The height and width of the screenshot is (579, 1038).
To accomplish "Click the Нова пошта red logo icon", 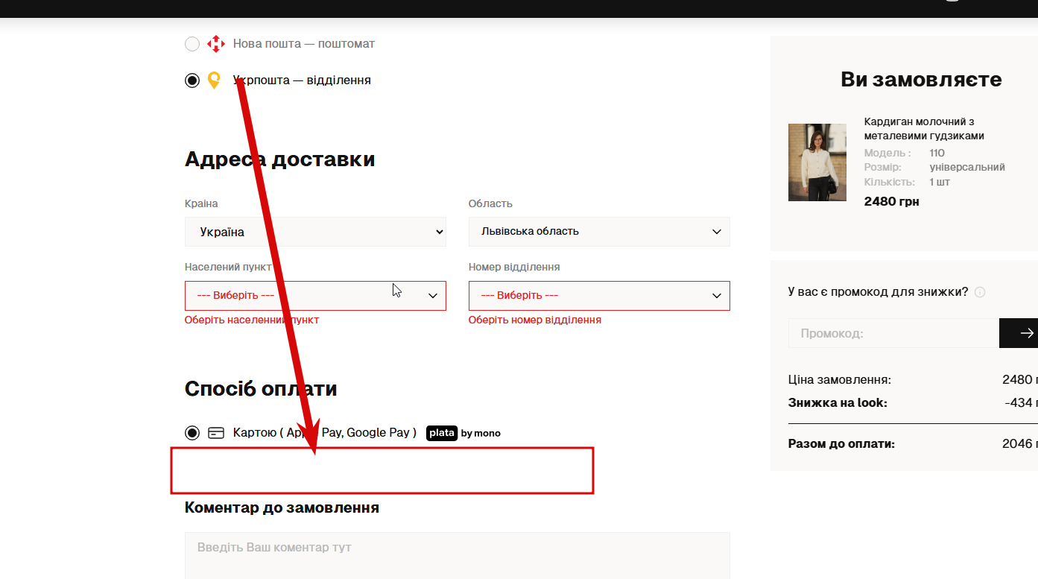I will tap(215, 44).
